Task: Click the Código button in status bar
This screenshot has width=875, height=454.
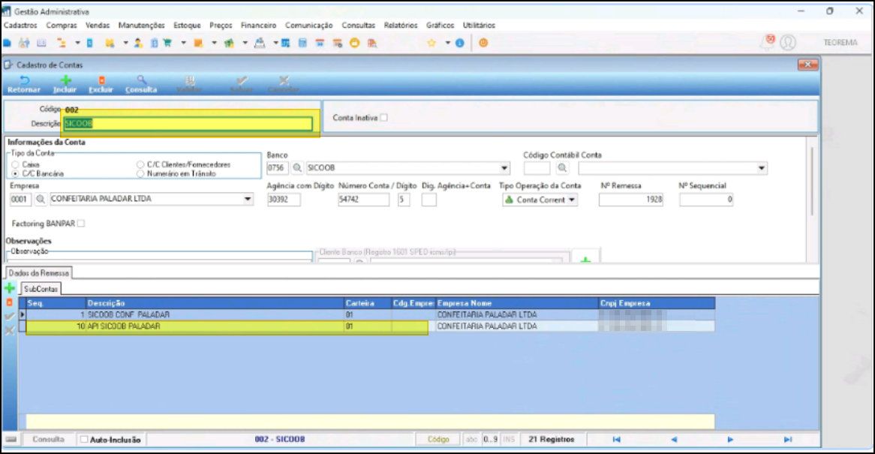Action: click(438, 440)
